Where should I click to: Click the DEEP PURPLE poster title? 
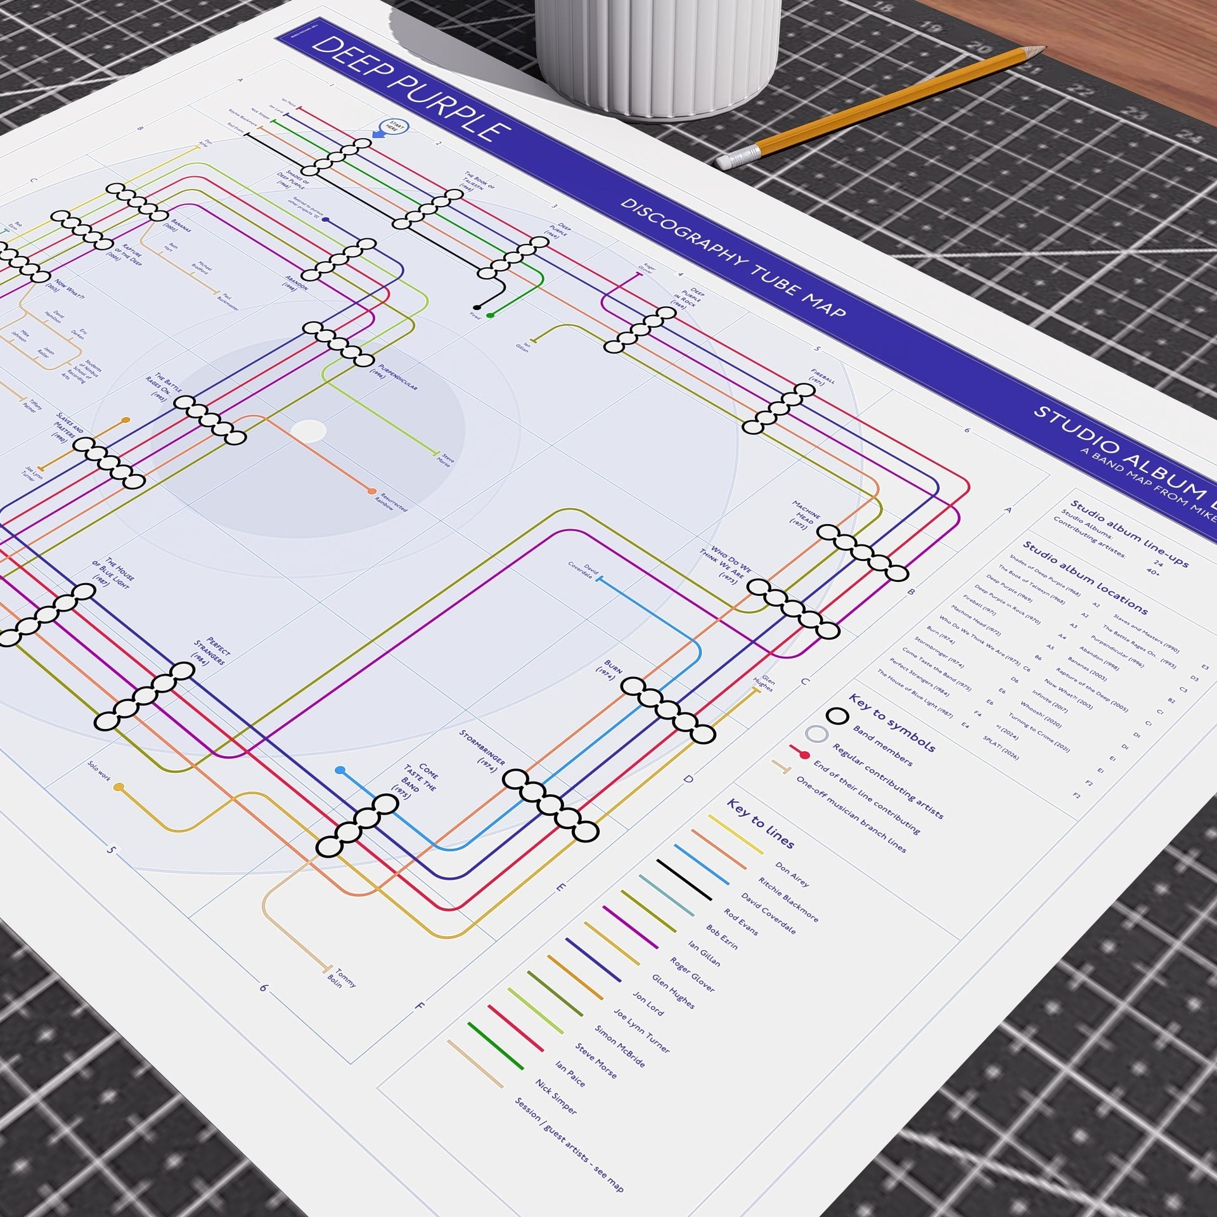(x=412, y=89)
